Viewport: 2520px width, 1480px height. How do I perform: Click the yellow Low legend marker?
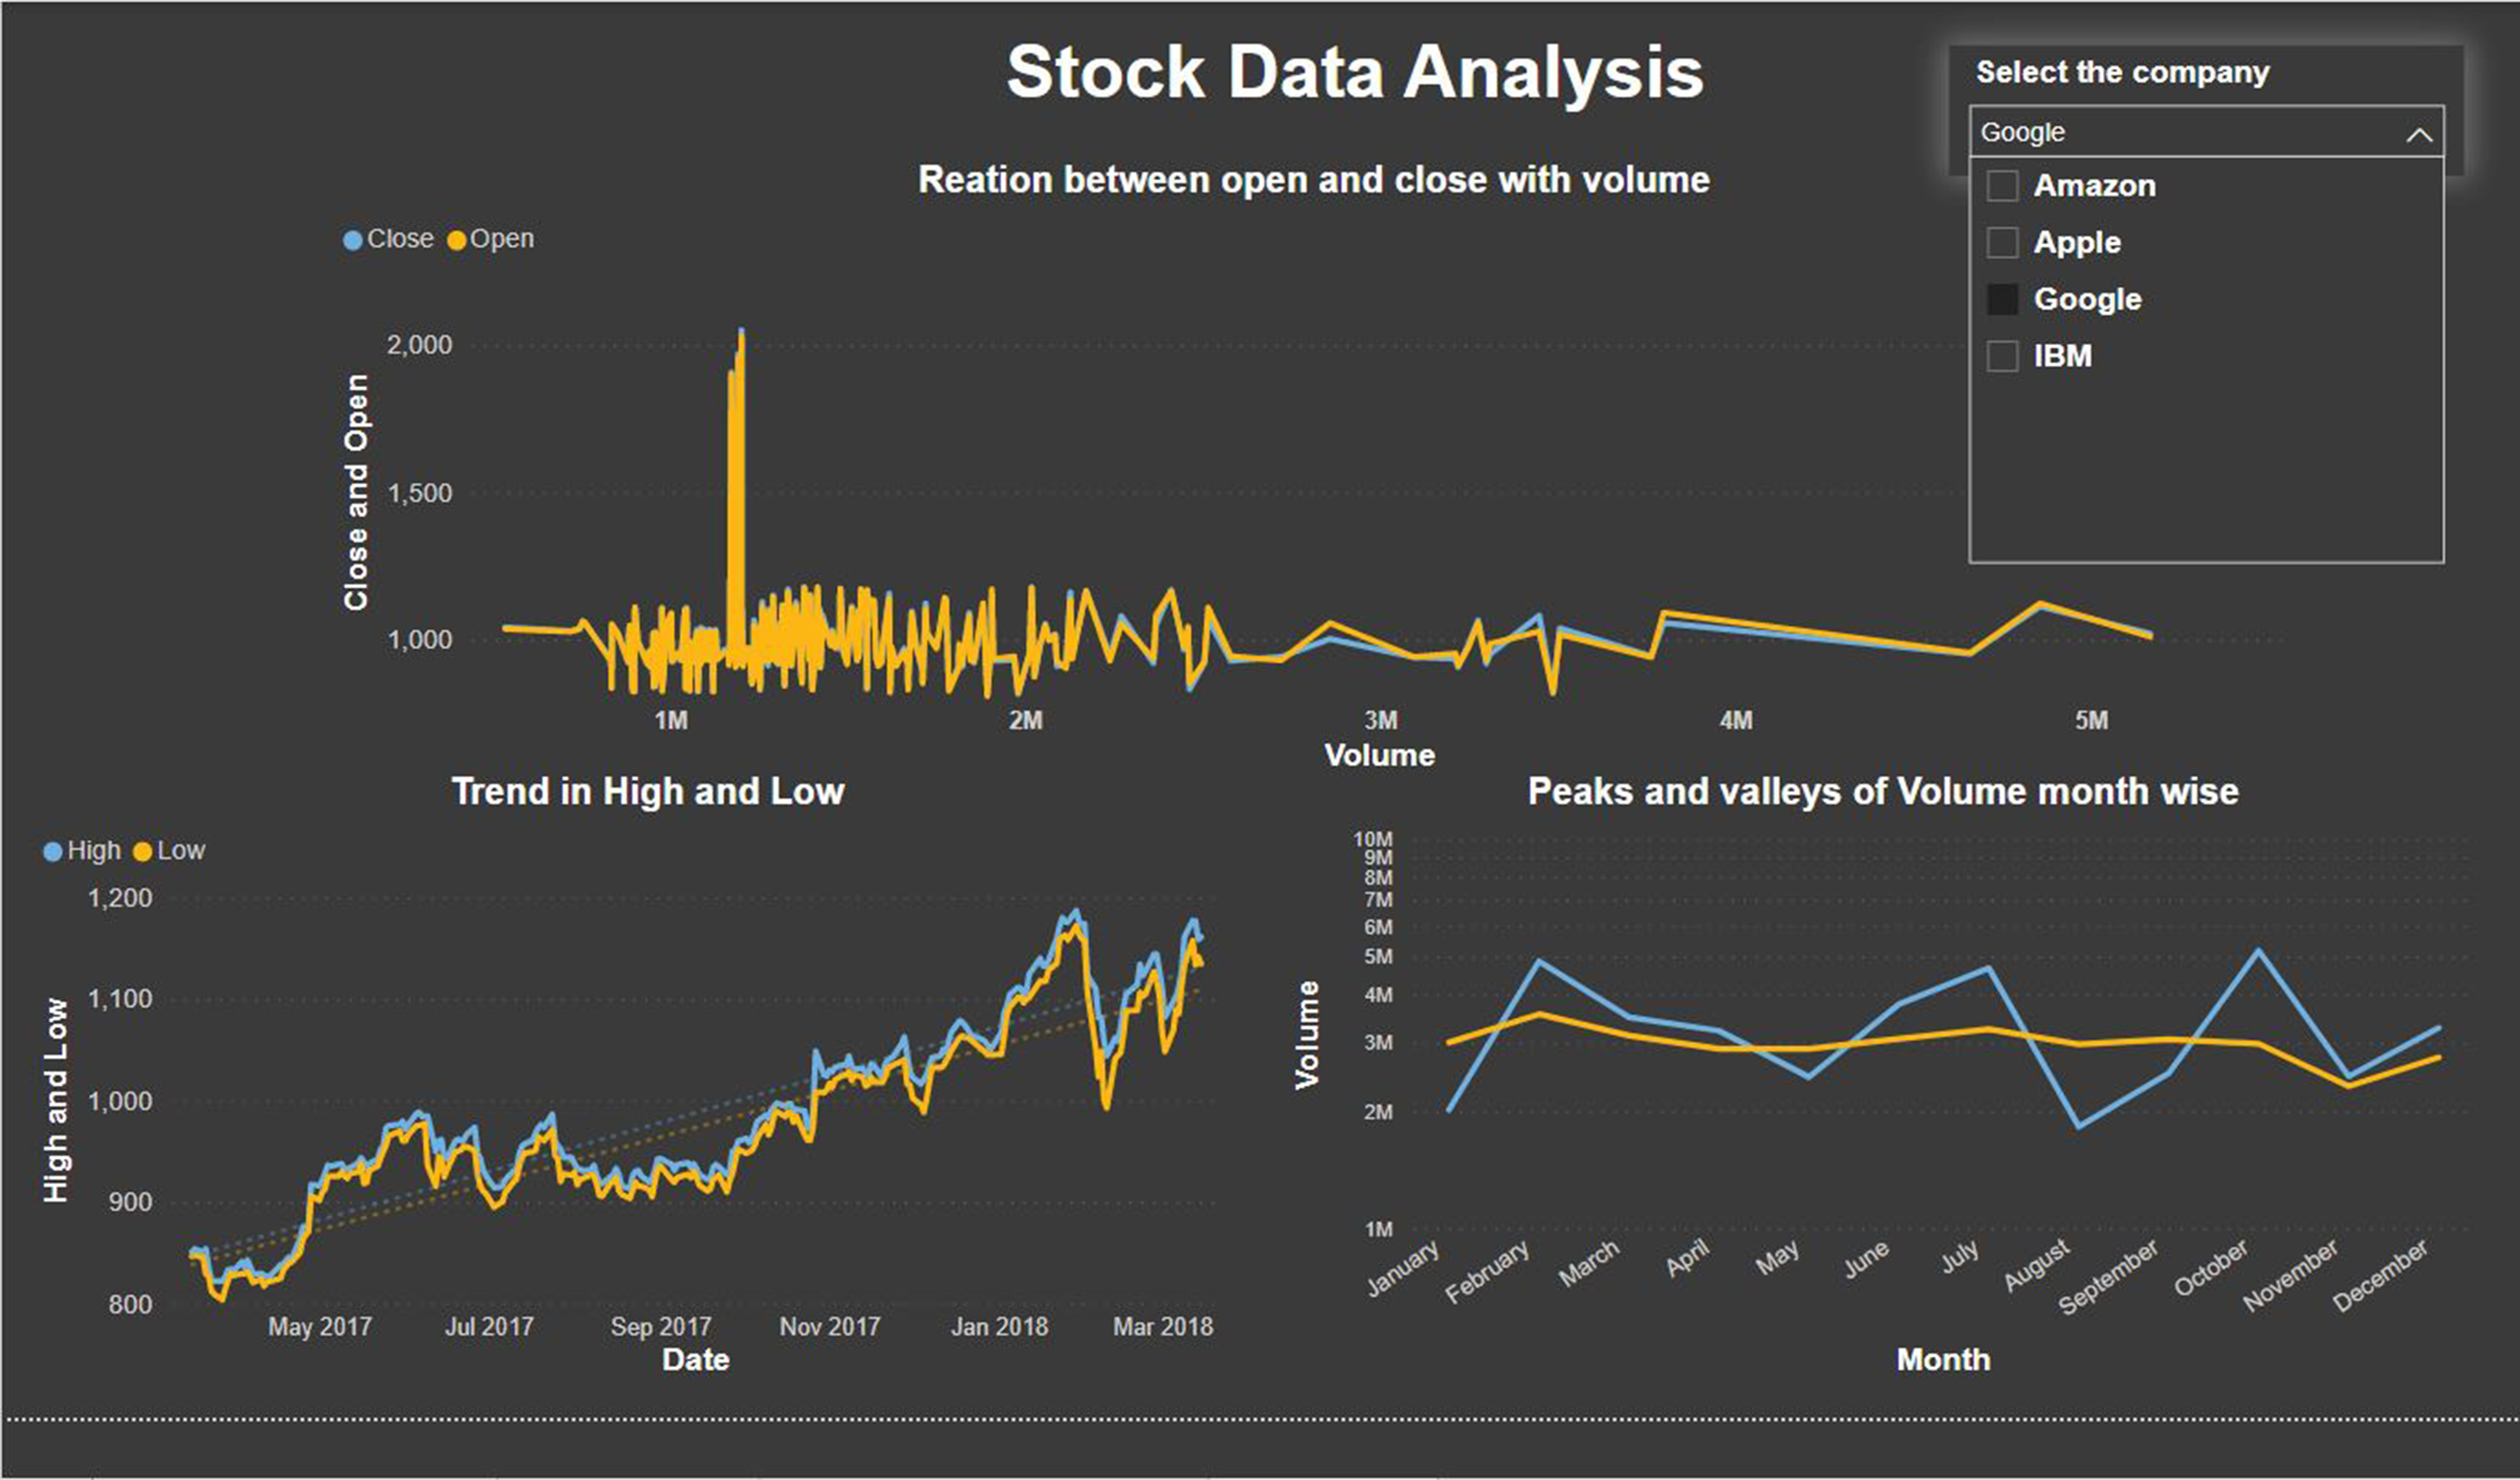(x=143, y=852)
